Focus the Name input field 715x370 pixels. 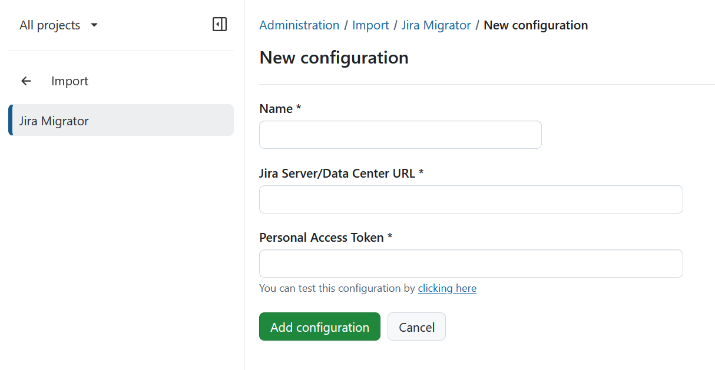[x=400, y=135]
